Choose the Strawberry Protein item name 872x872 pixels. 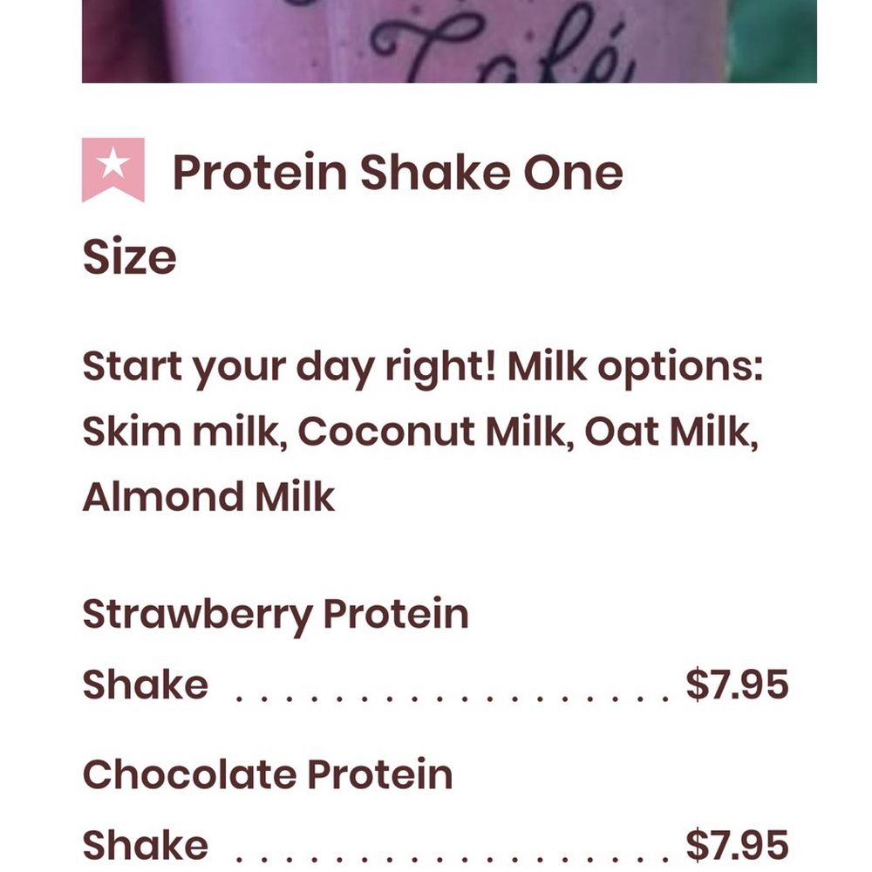[x=276, y=616]
